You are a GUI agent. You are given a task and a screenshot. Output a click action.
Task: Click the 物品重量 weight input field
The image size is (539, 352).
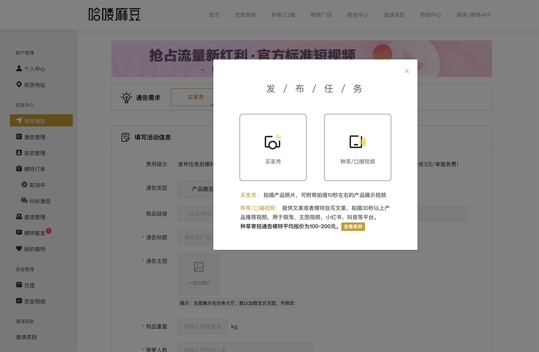point(202,326)
